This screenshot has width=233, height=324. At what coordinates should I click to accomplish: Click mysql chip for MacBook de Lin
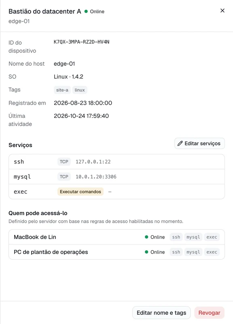[x=193, y=237]
